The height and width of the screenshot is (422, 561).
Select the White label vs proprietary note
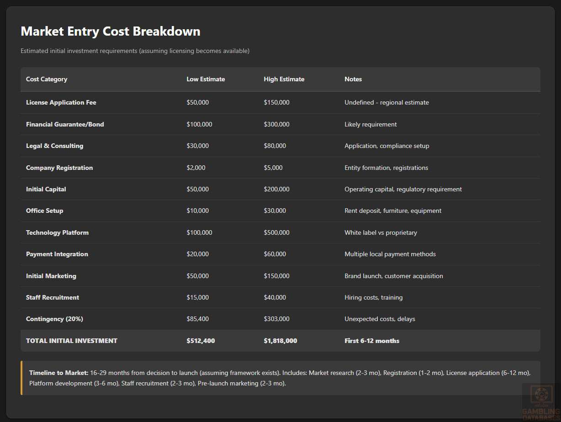[381, 233]
